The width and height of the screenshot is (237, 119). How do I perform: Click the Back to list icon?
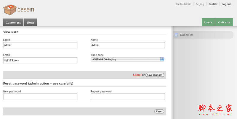pos(176,35)
